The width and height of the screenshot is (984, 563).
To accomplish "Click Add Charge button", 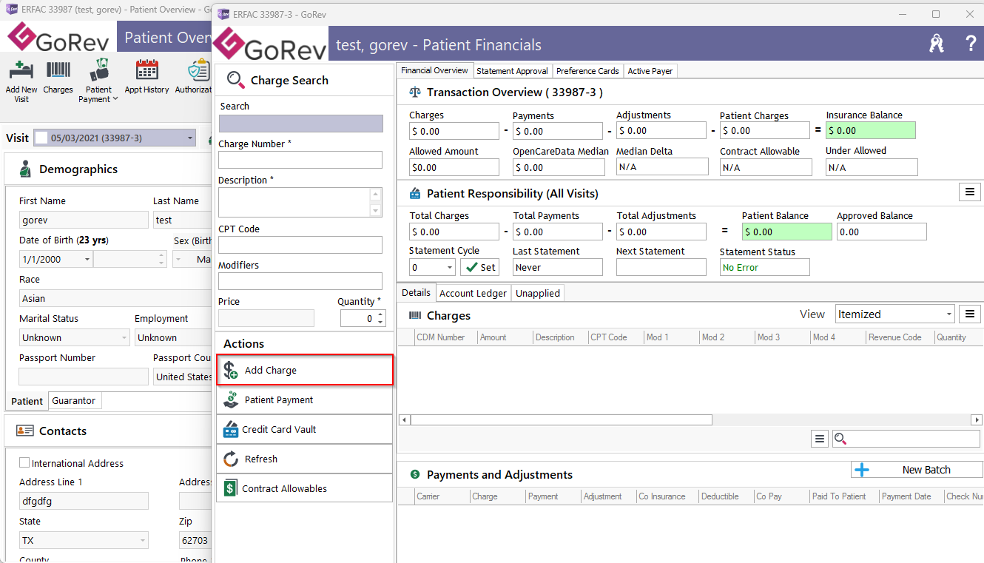I will click(x=305, y=370).
